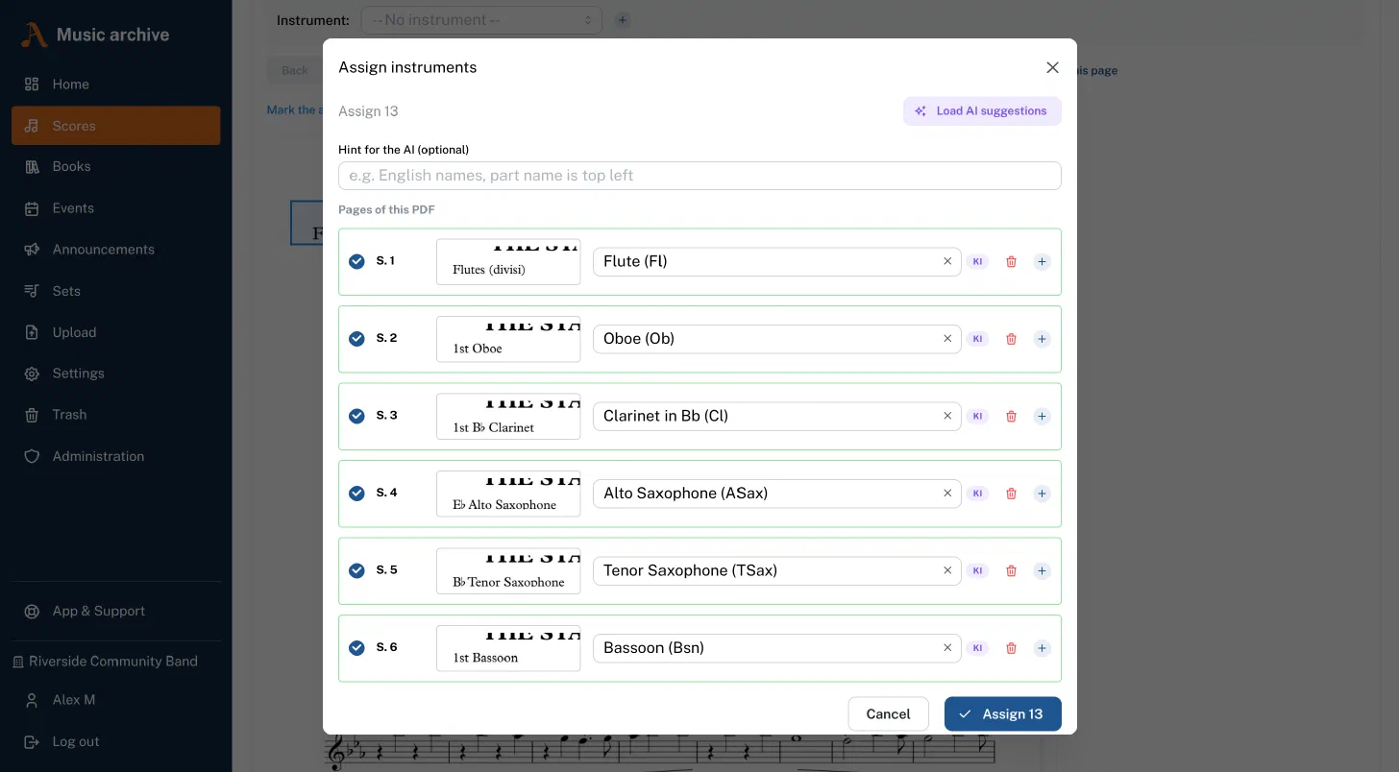Image resolution: width=1399 pixels, height=772 pixels.
Task: Clear the Clarinet in Bb (Cl) selection
Action: (x=947, y=416)
